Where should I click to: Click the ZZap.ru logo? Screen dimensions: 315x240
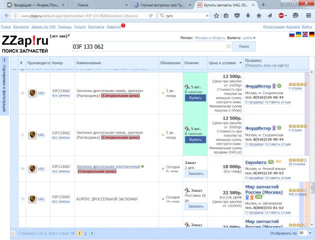pos(25,40)
